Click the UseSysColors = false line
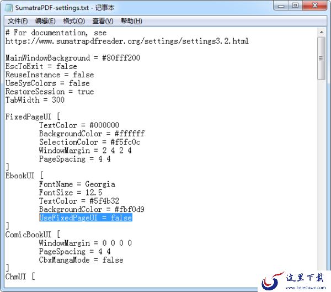The image size is (331, 292). pyautogui.click(x=47, y=83)
